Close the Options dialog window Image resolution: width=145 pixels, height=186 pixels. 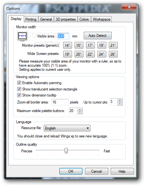pos(129,7)
